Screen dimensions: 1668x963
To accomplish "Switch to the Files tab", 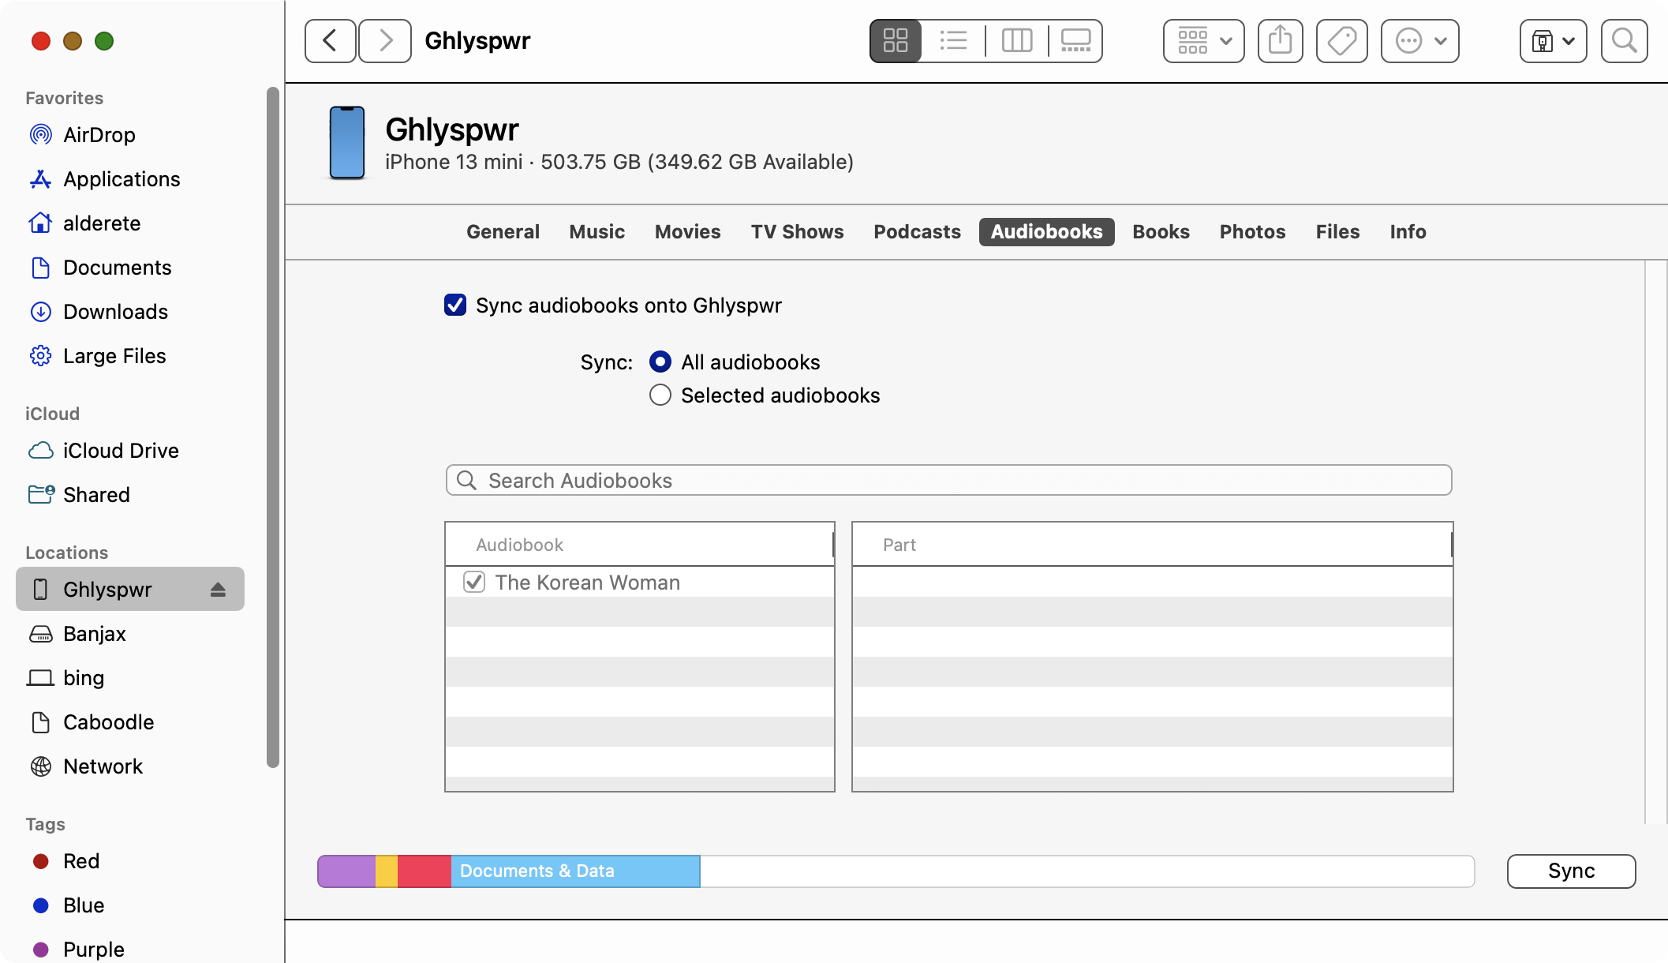I will coord(1337,232).
